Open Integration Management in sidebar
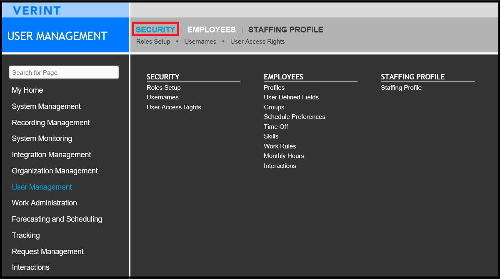Viewport: 500px width, 279px height. pos(51,155)
